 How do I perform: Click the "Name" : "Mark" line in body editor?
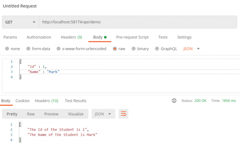[x=44, y=72]
